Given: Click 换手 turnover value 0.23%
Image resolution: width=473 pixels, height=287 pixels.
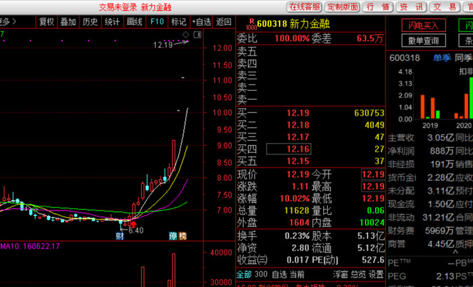Looking at the screenshot, I should 297,236.
